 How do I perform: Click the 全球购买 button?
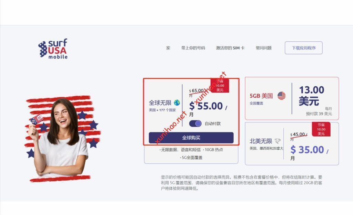pos(191,138)
